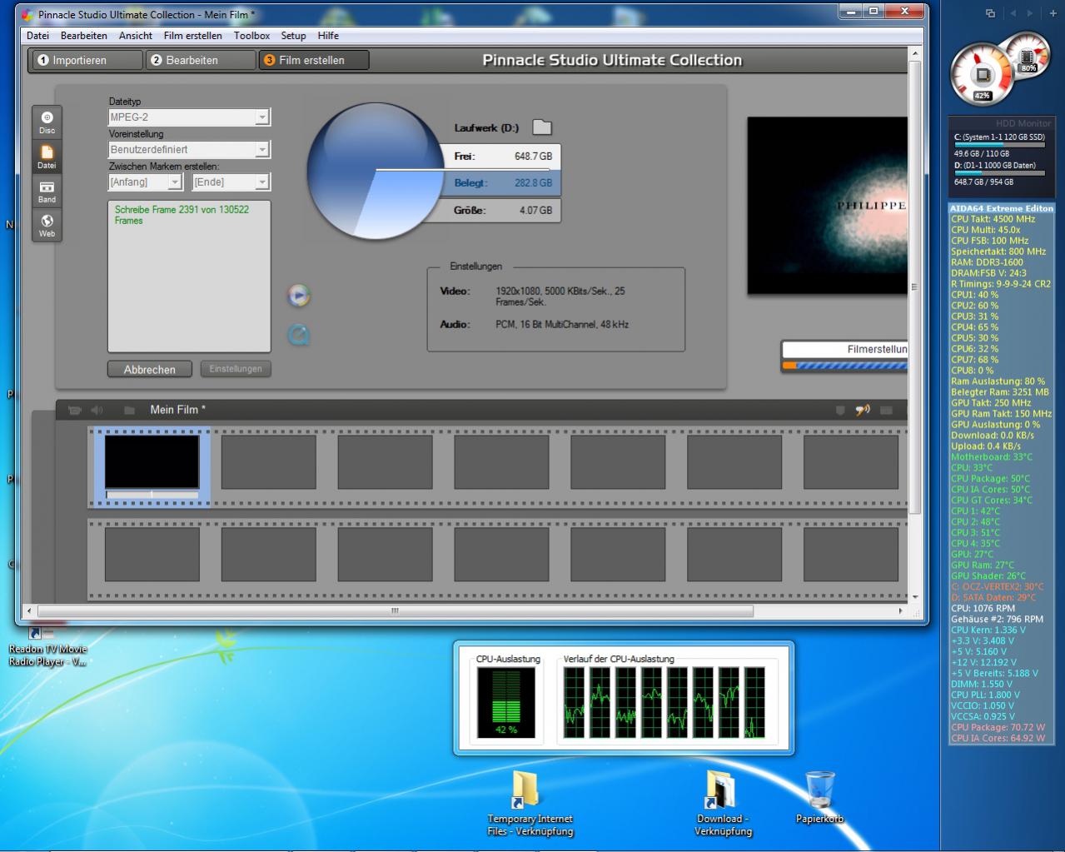Click 'Ram Auslastung: 80 %' in AIDA64

point(998,381)
